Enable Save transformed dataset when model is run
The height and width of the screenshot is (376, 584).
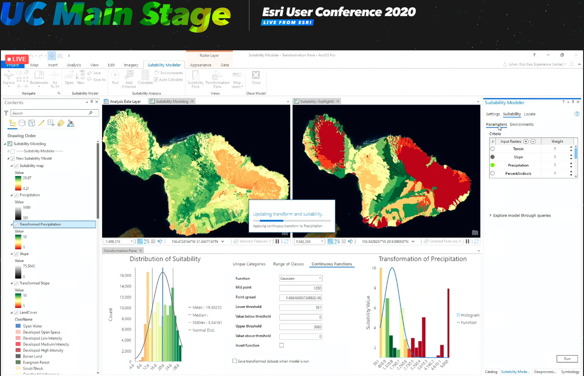pyautogui.click(x=235, y=361)
